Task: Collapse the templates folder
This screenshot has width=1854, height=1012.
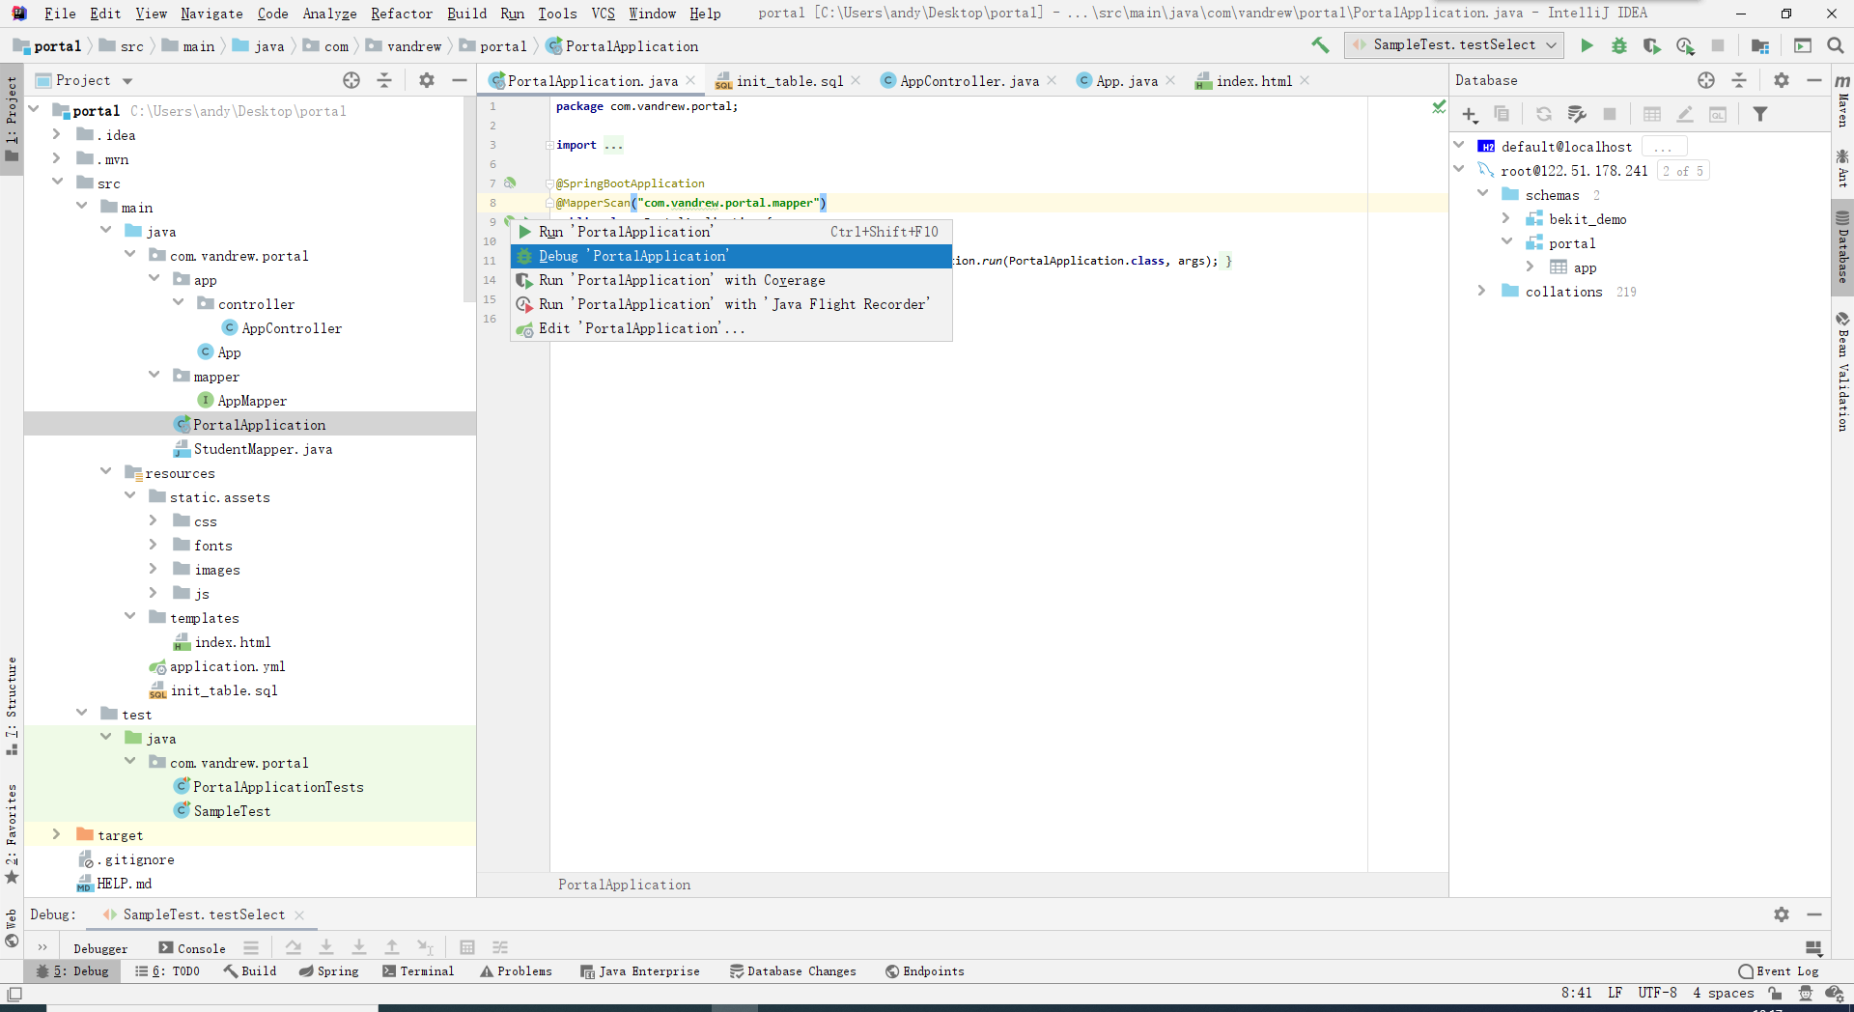Action: pos(130,616)
